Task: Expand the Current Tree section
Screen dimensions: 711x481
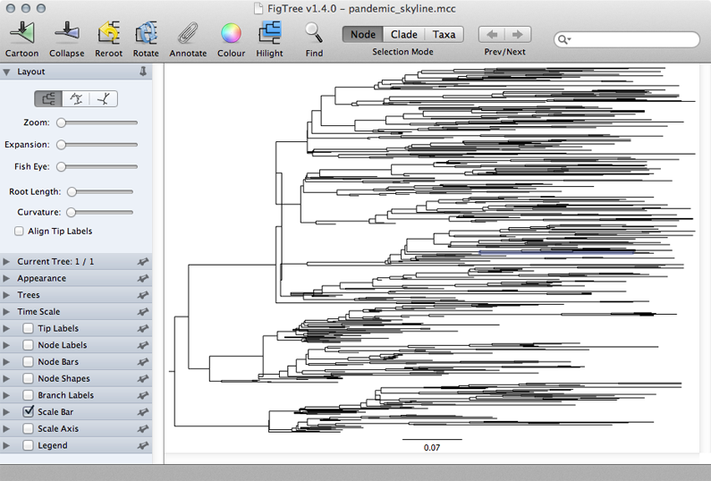Action: 6,262
